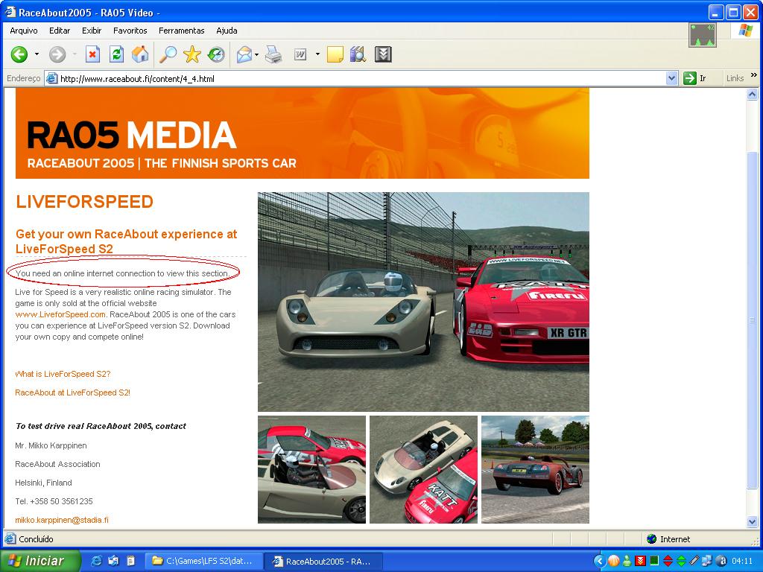Viewport: 763px width, 572px height.
Task: Click the Internet zone globe in status bar
Action: [x=651, y=539]
